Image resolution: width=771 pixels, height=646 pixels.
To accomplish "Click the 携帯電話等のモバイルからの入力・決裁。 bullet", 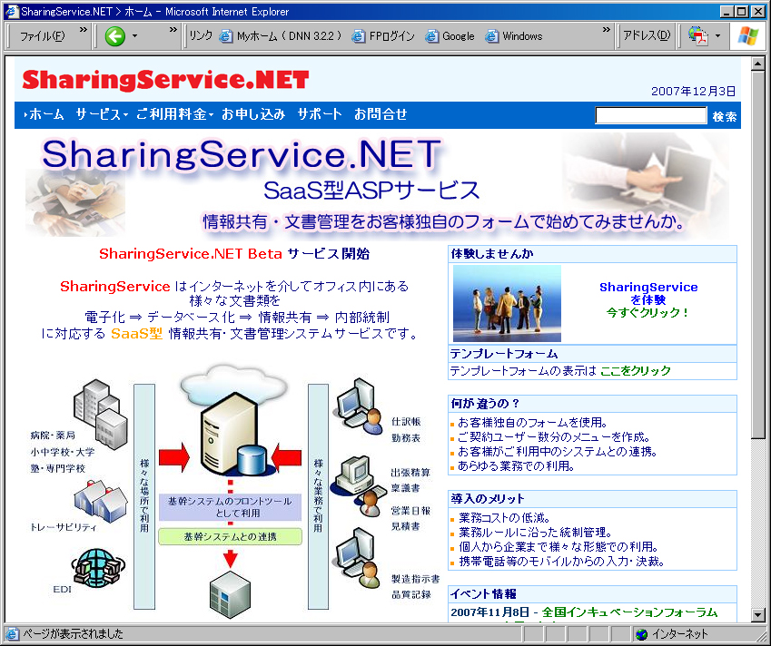I will tap(561, 561).
